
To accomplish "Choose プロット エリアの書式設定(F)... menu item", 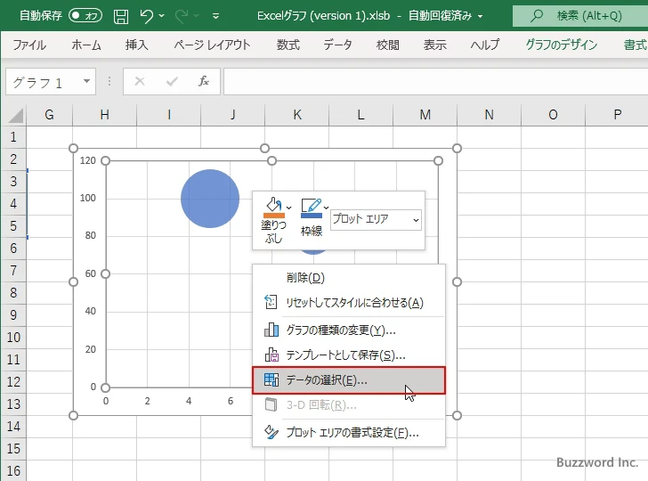I will point(349,433).
